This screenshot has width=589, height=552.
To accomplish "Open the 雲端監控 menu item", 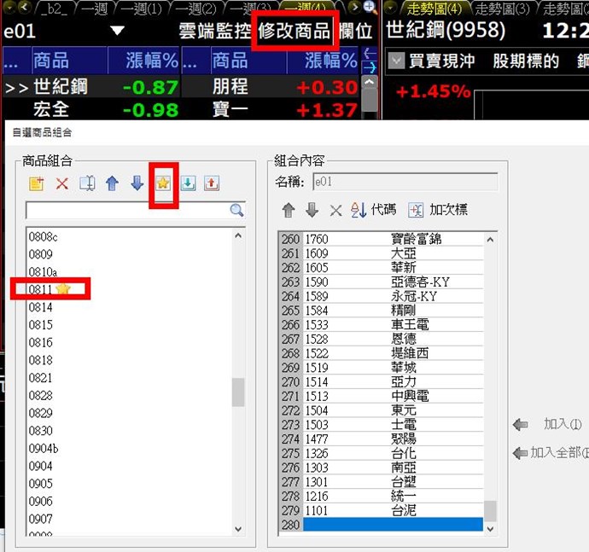I will coord(215,32).
